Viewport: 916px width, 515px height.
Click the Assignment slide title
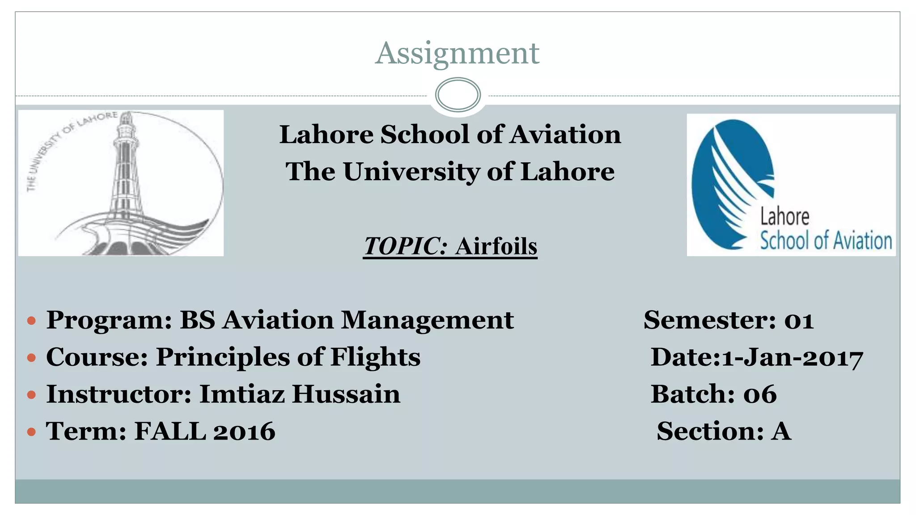click(457, 53)
